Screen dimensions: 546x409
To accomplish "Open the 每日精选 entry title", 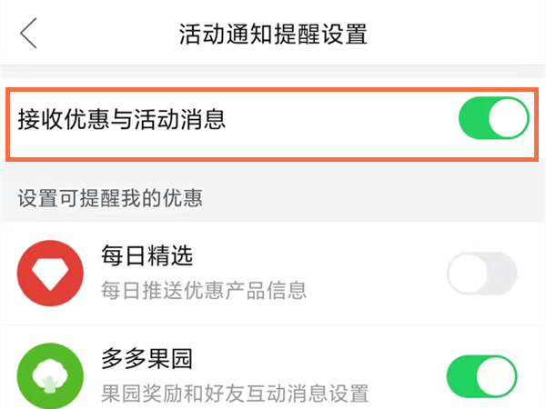I will click(x=147, y=255).
